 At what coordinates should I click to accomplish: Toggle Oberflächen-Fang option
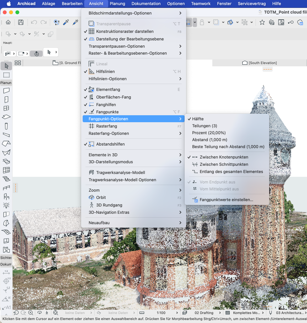click(x=134, y=97)
